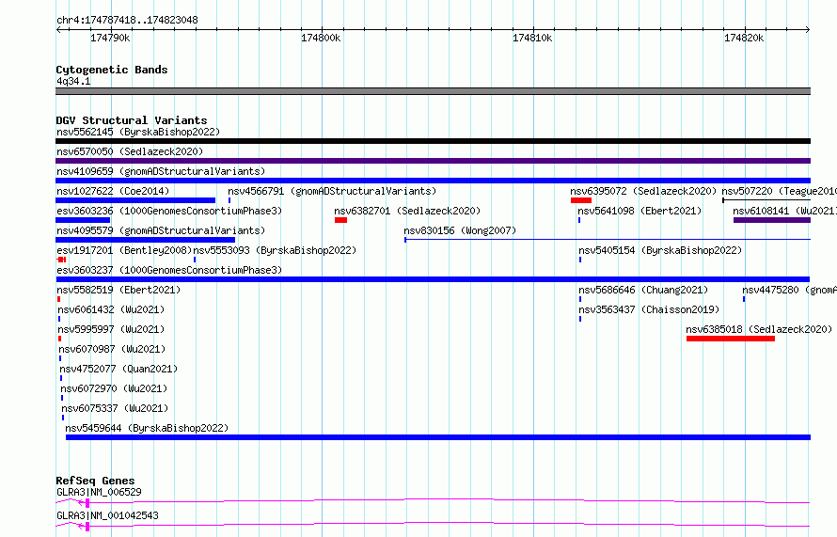Open the nsv4095579 (gnomADStructuralVariants) label
This screenshot has height=537, width=837.
[x=161, y=230]
